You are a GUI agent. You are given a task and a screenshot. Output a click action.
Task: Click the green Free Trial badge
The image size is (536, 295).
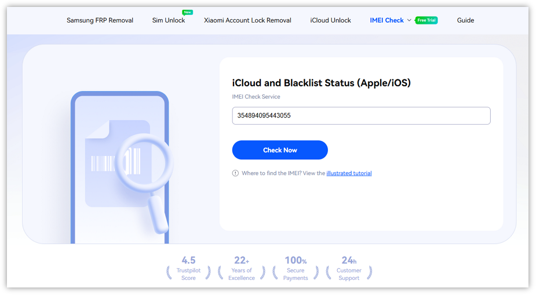point(426,20)
